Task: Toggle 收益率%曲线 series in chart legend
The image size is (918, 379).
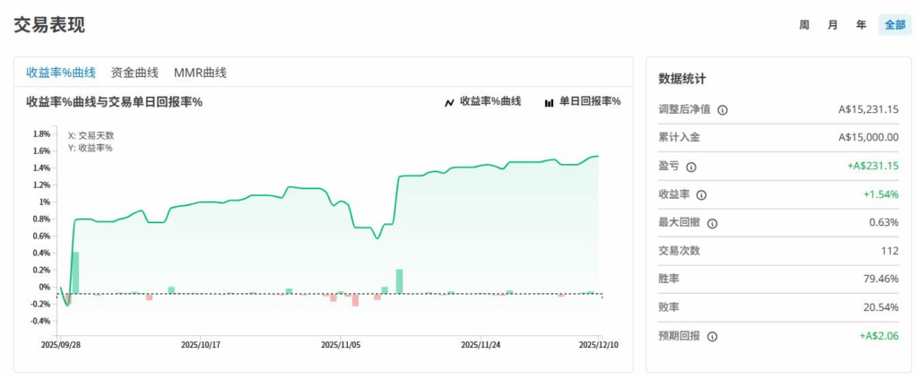Action: pos(482,102)
